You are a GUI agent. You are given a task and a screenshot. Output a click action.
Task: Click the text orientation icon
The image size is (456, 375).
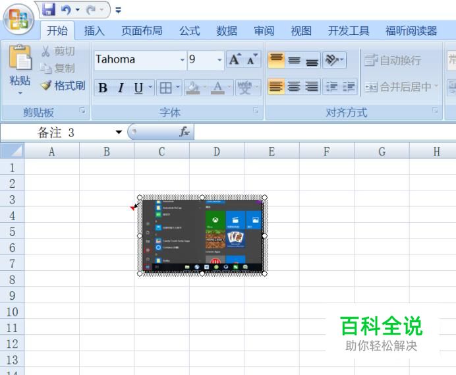[331, 60]
